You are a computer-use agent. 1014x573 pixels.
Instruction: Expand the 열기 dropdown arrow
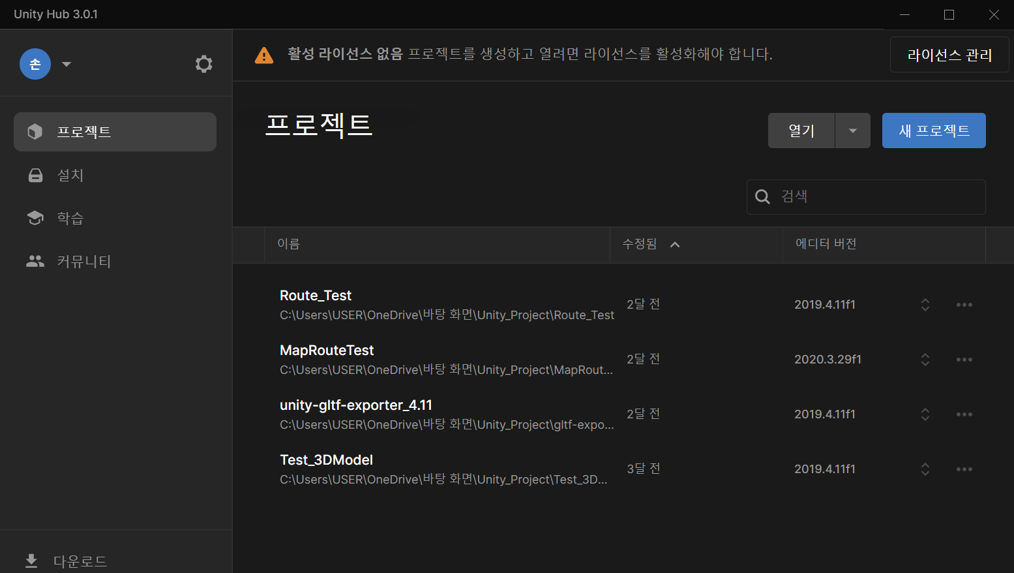pos(853,131)
